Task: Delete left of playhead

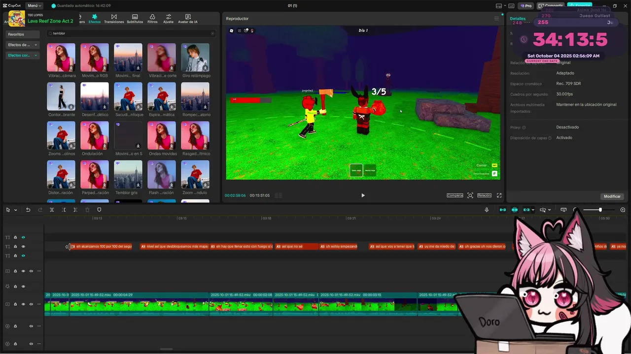Action: tap(64, 210)
